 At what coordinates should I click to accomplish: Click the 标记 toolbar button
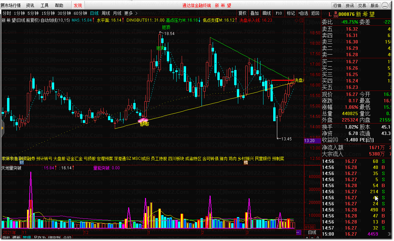[291, 13]
